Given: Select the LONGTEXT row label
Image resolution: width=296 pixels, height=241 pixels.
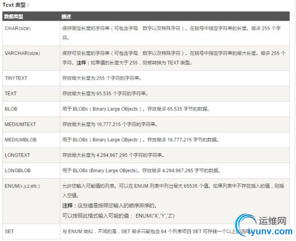Looking at the screenshot, I should pos(17,155).
